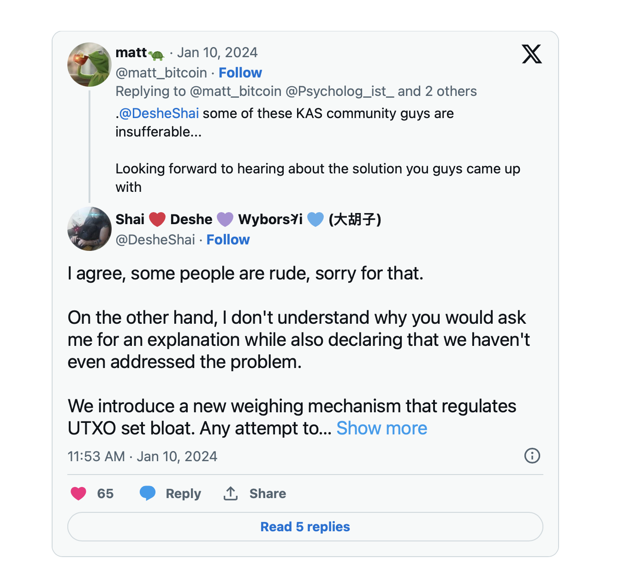Screen dimensions: 619x582
Task: Click the blue reply bubble icon
Action: (x=148, y=493)
